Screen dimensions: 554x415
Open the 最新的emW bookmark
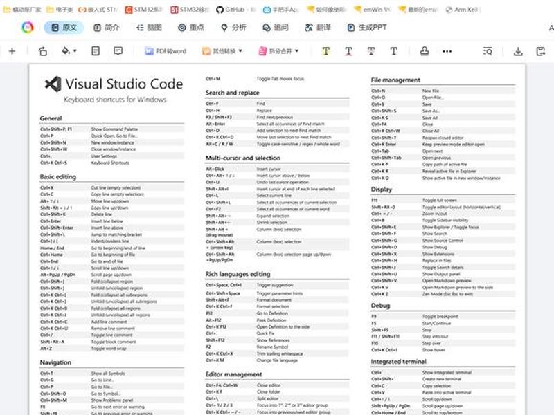click(418, 10)
